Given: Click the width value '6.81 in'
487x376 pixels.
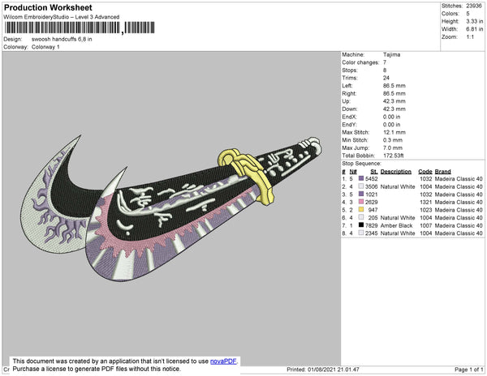Looking at the screenshot, I should (475, 29).
